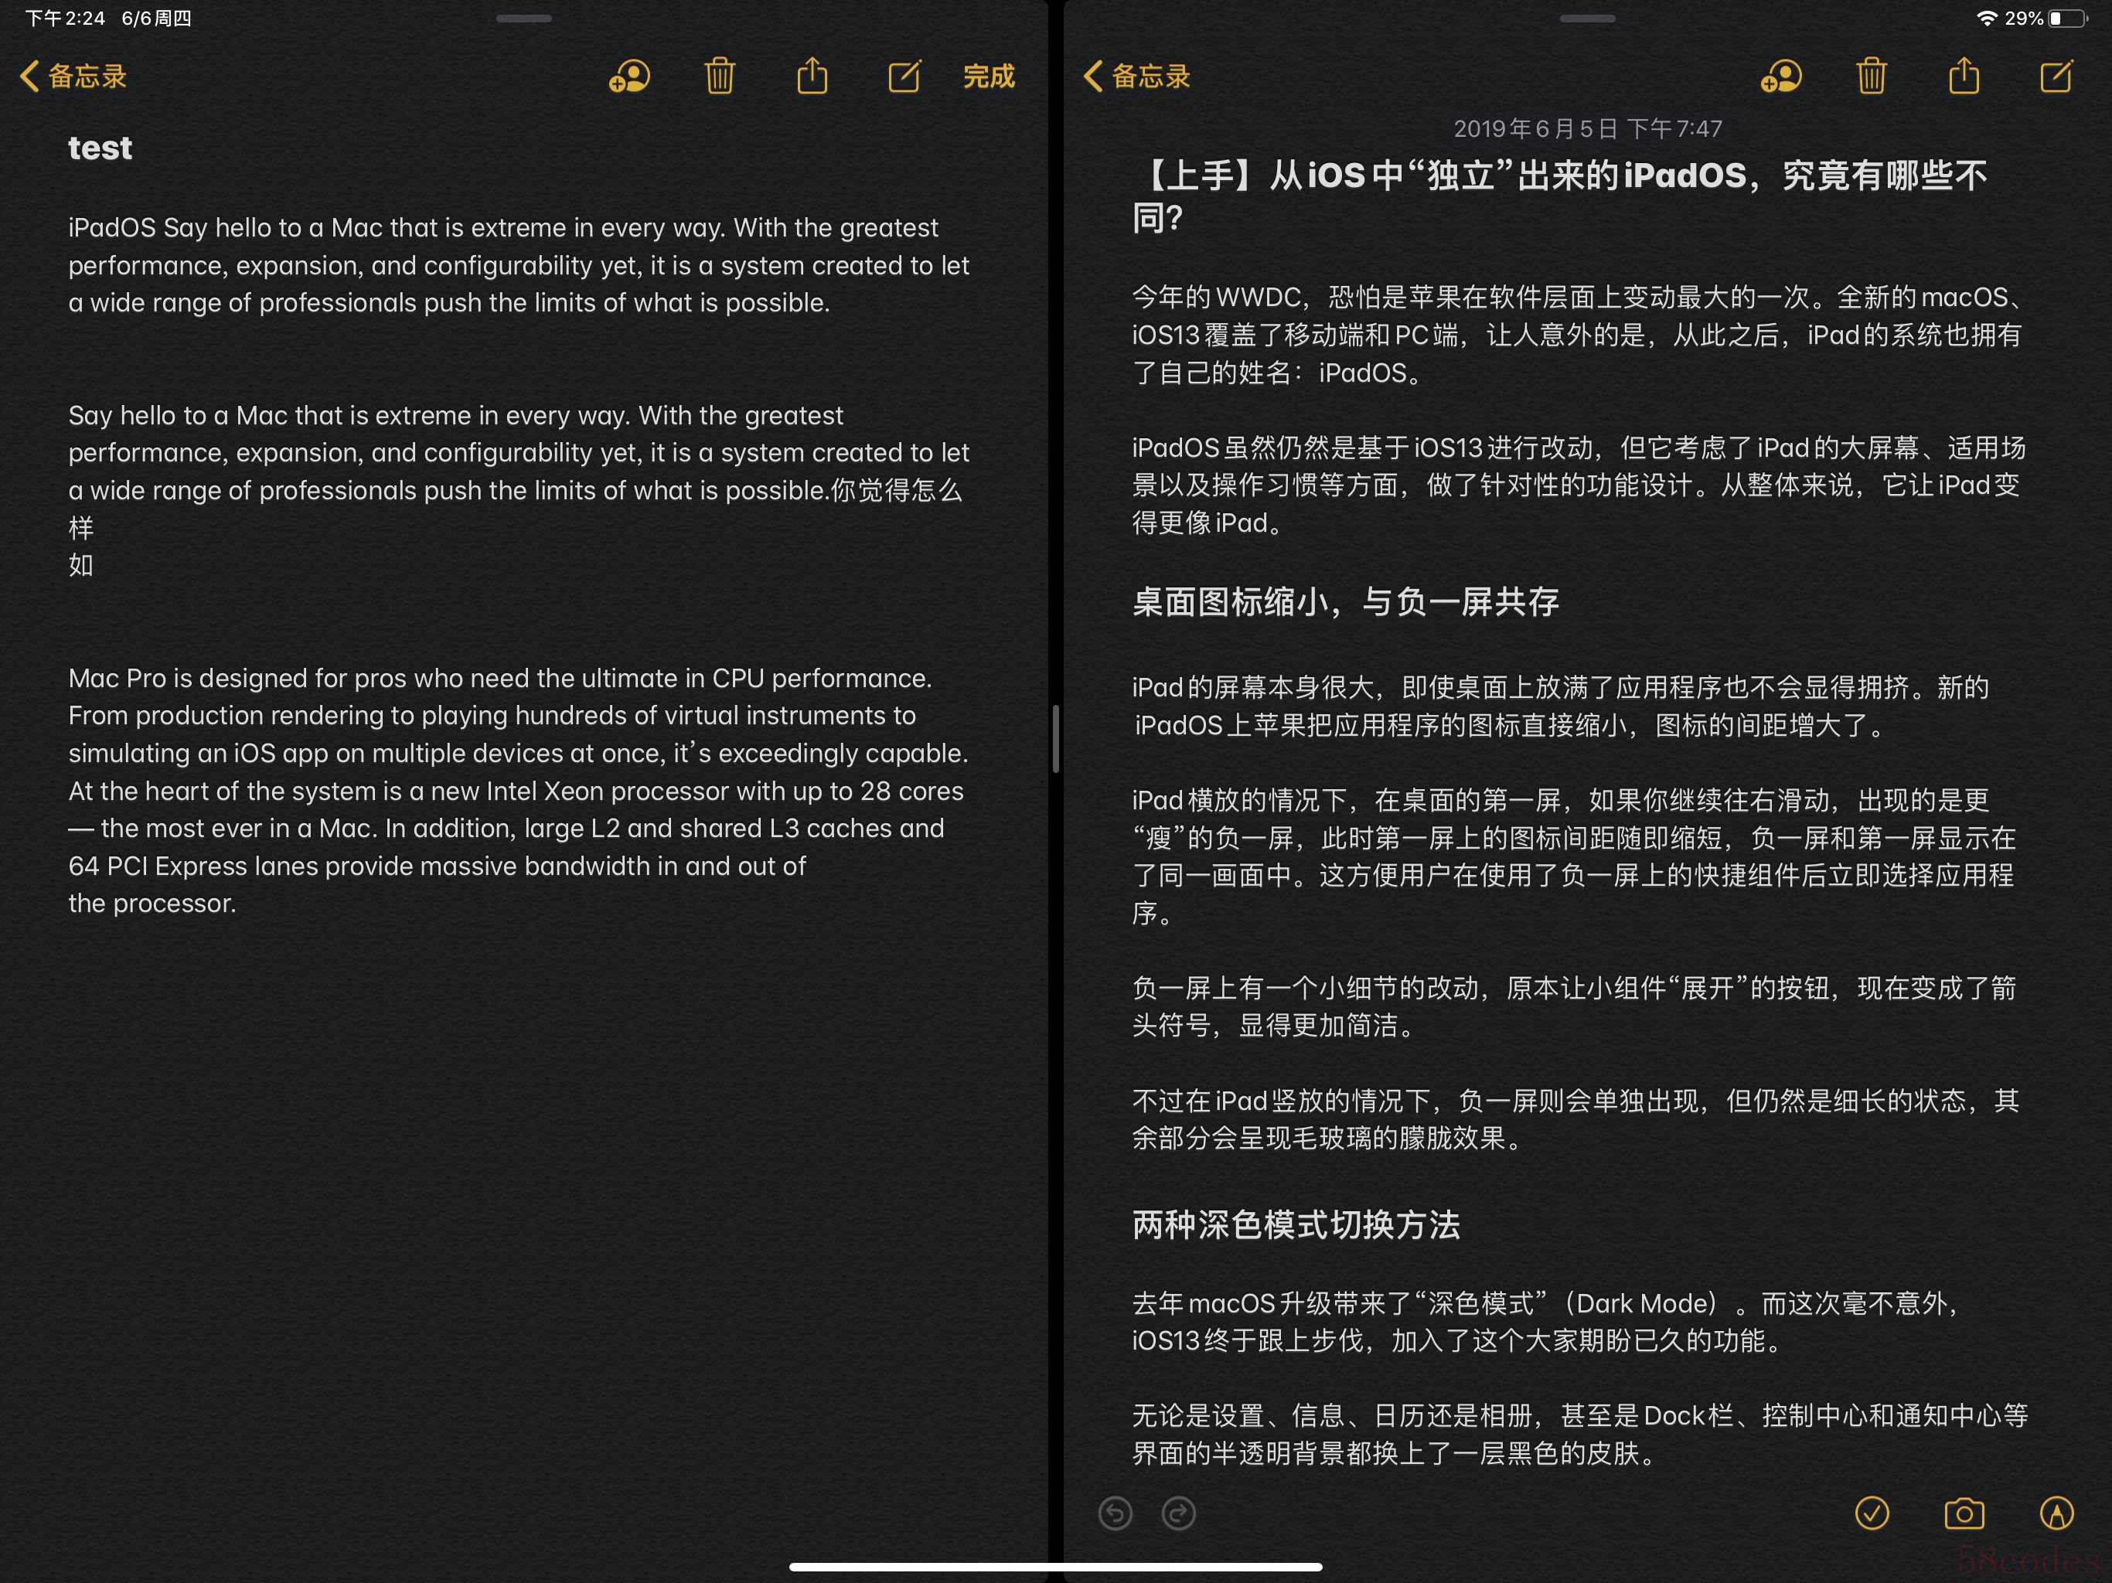
Task: Tap the 2019年6月5日 date stamp
Action: click(x=1587, y=128)
